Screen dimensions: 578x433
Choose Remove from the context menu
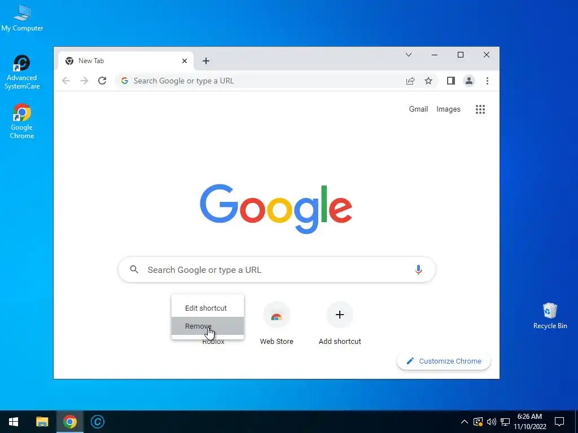208,326
